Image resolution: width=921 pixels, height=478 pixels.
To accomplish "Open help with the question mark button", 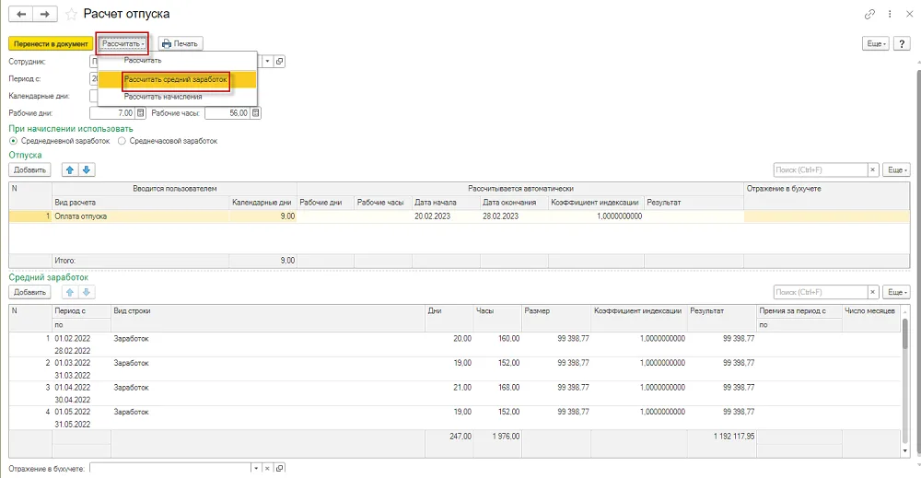I will 902,43.
